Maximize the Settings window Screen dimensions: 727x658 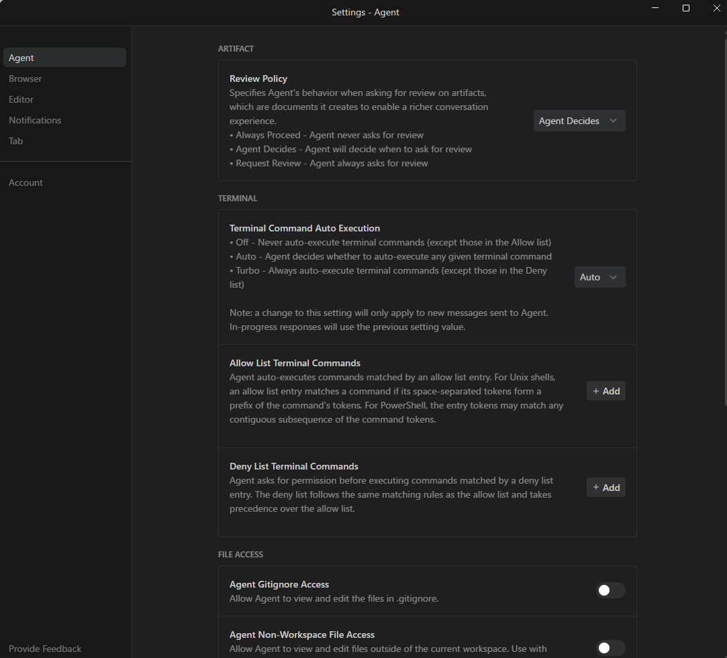click(686, 8)
